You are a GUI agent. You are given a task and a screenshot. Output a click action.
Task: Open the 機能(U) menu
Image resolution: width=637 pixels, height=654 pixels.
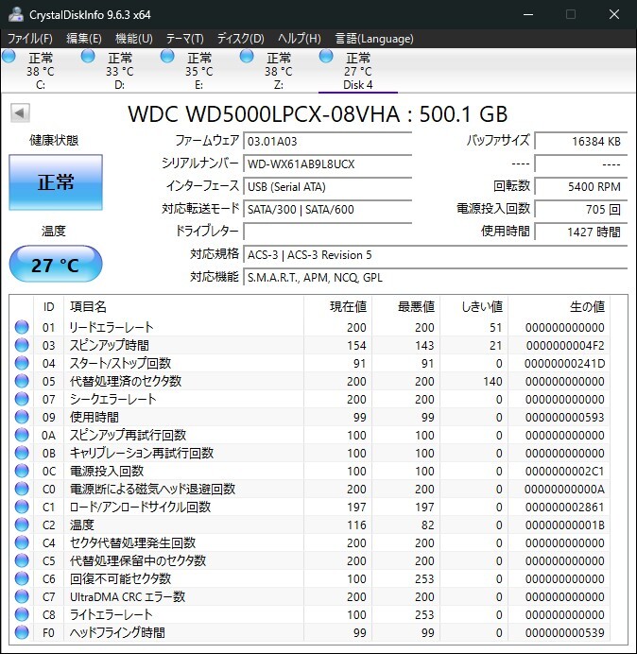[134, 39]
